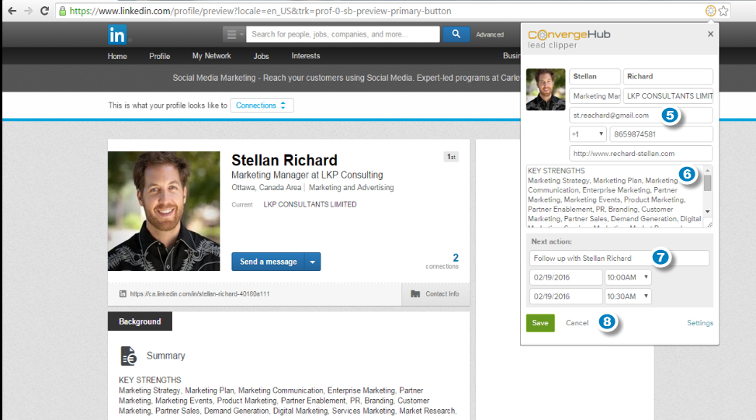Open lead clipper Settings link

pyautogui.click(x=699, y=323)
